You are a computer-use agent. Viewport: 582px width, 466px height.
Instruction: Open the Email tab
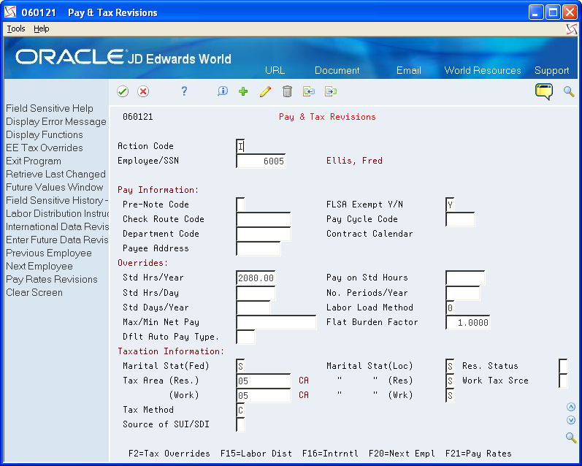409,71
